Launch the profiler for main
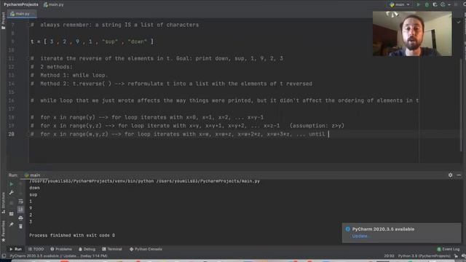The width and height of the screenshot is (466, 262). point(443,4)
